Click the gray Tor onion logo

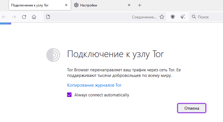[53, 55]
